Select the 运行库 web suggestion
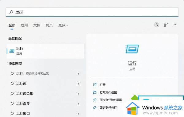The image size is (184, 117). click(x=45, y=84)
